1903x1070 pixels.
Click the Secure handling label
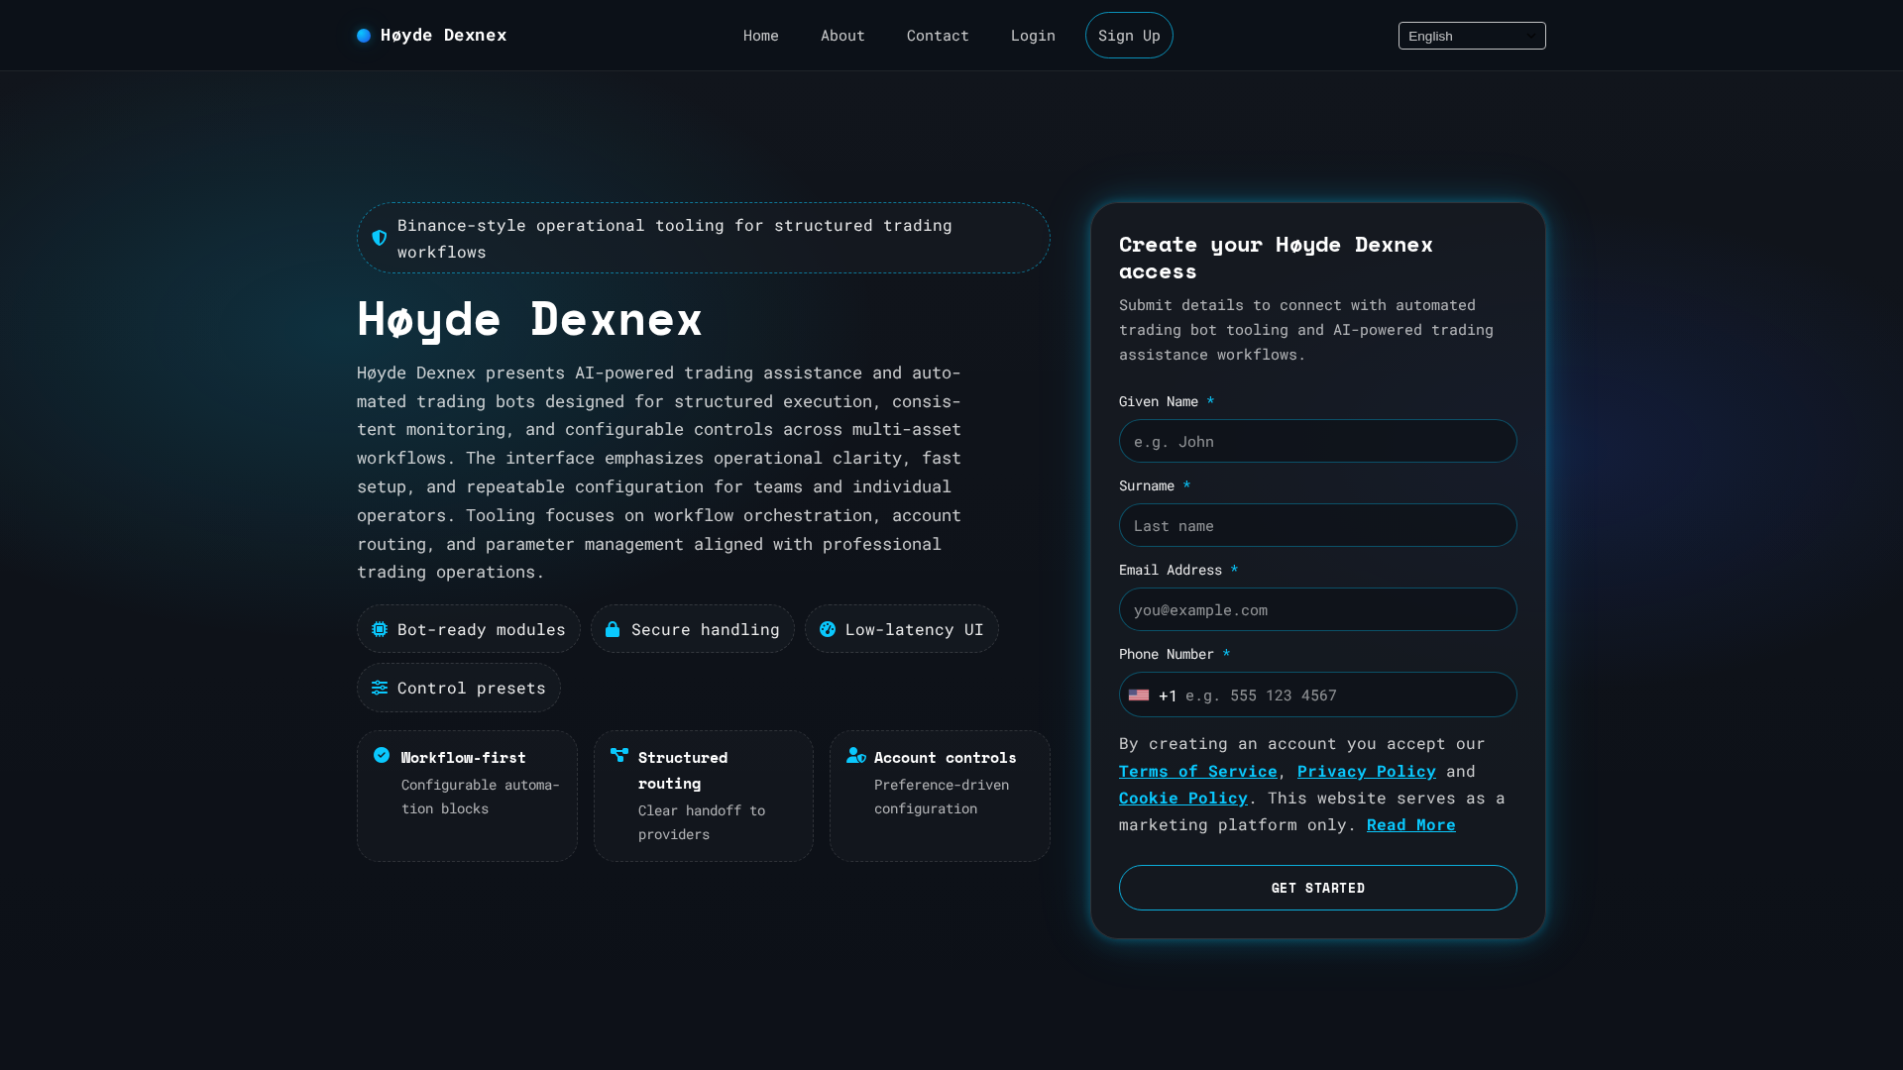[x=705, y=629]
